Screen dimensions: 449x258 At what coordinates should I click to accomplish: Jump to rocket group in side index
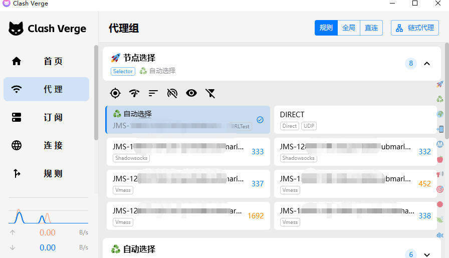[x=440, y=84]
